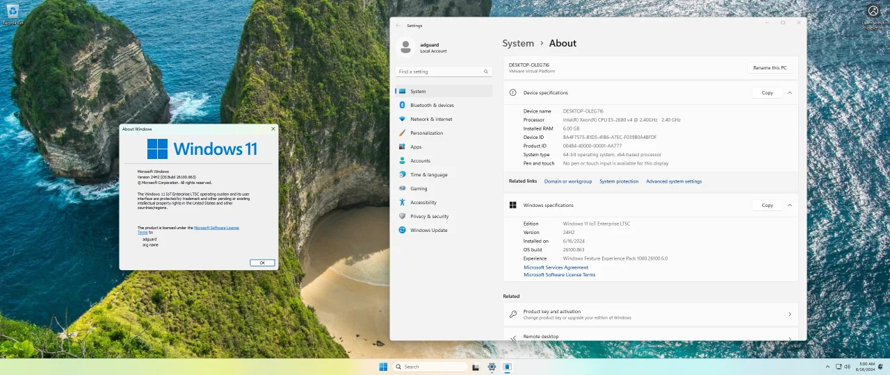Select the OS build value in Windows specifications
This screenshot has width=890, height=375.
574,249
